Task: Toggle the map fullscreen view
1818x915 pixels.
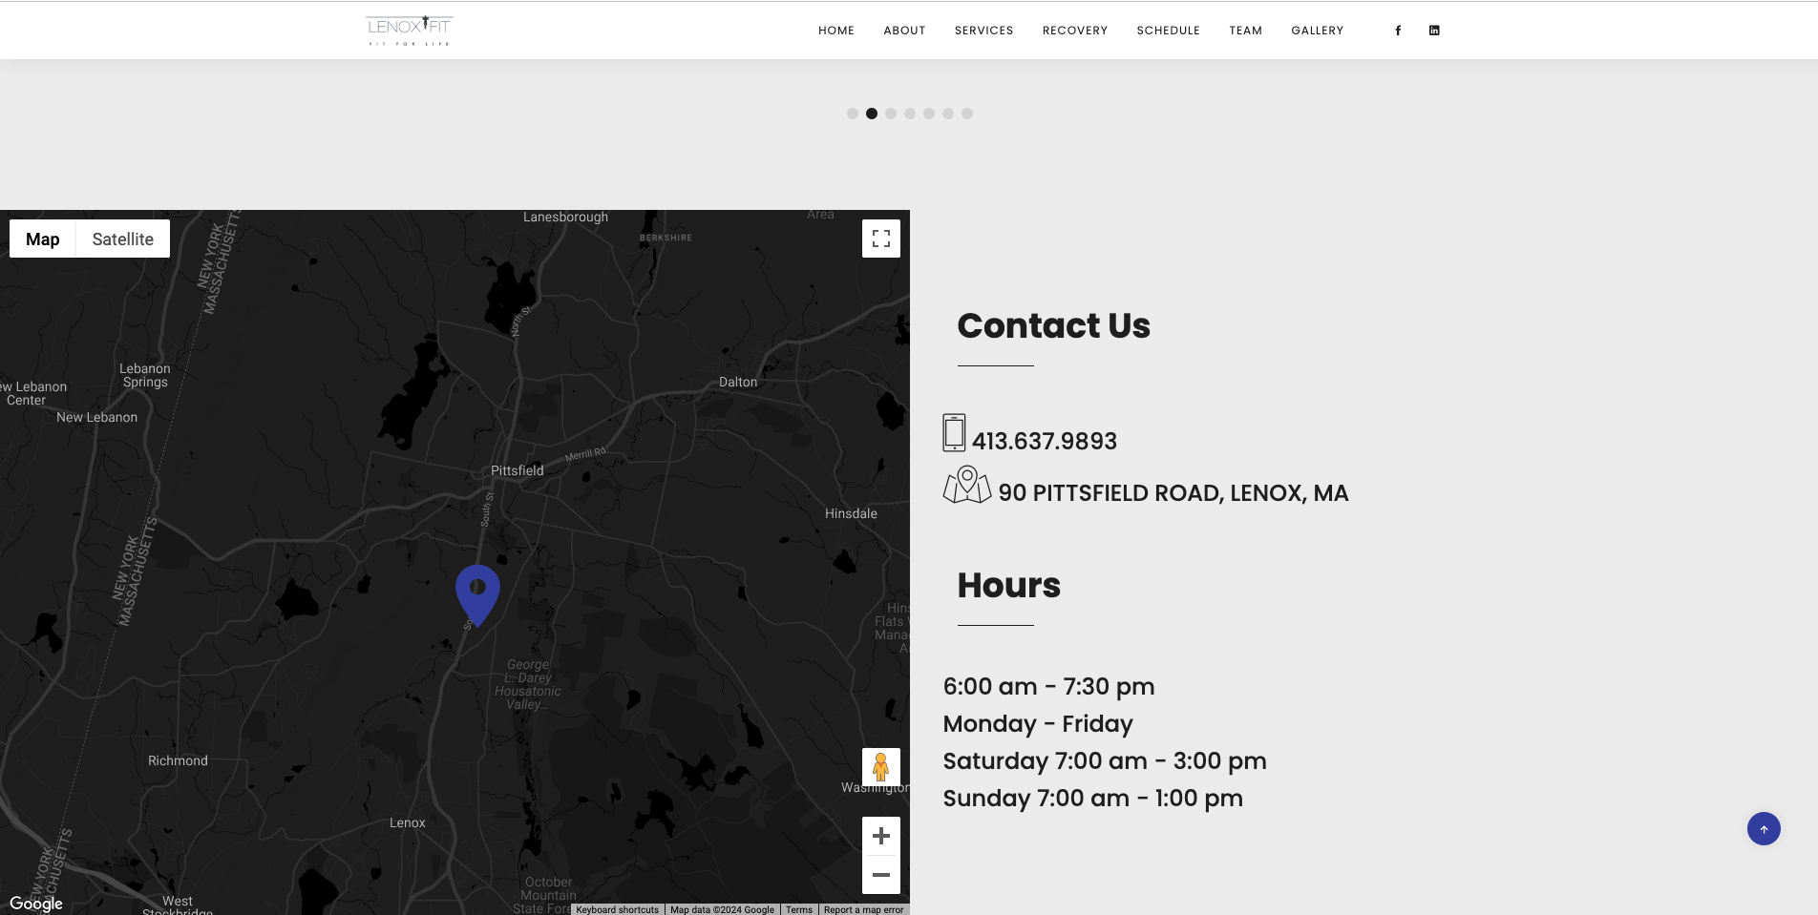Action: 881,239
